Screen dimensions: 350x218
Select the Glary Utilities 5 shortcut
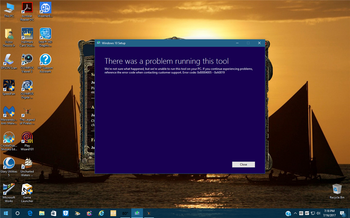pos(9,167)
